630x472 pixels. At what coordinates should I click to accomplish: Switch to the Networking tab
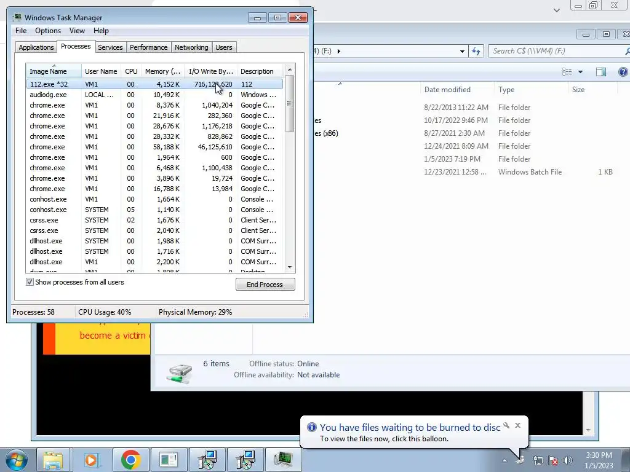191,47
